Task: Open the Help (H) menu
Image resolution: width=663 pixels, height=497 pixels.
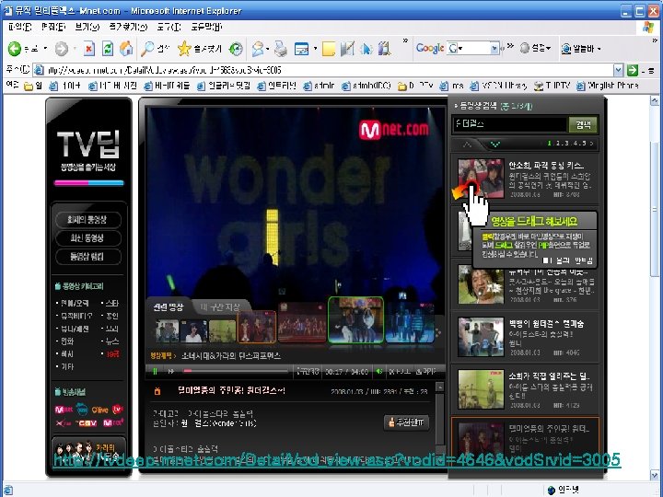Action: pyautogui.click(x=206, y=27)
